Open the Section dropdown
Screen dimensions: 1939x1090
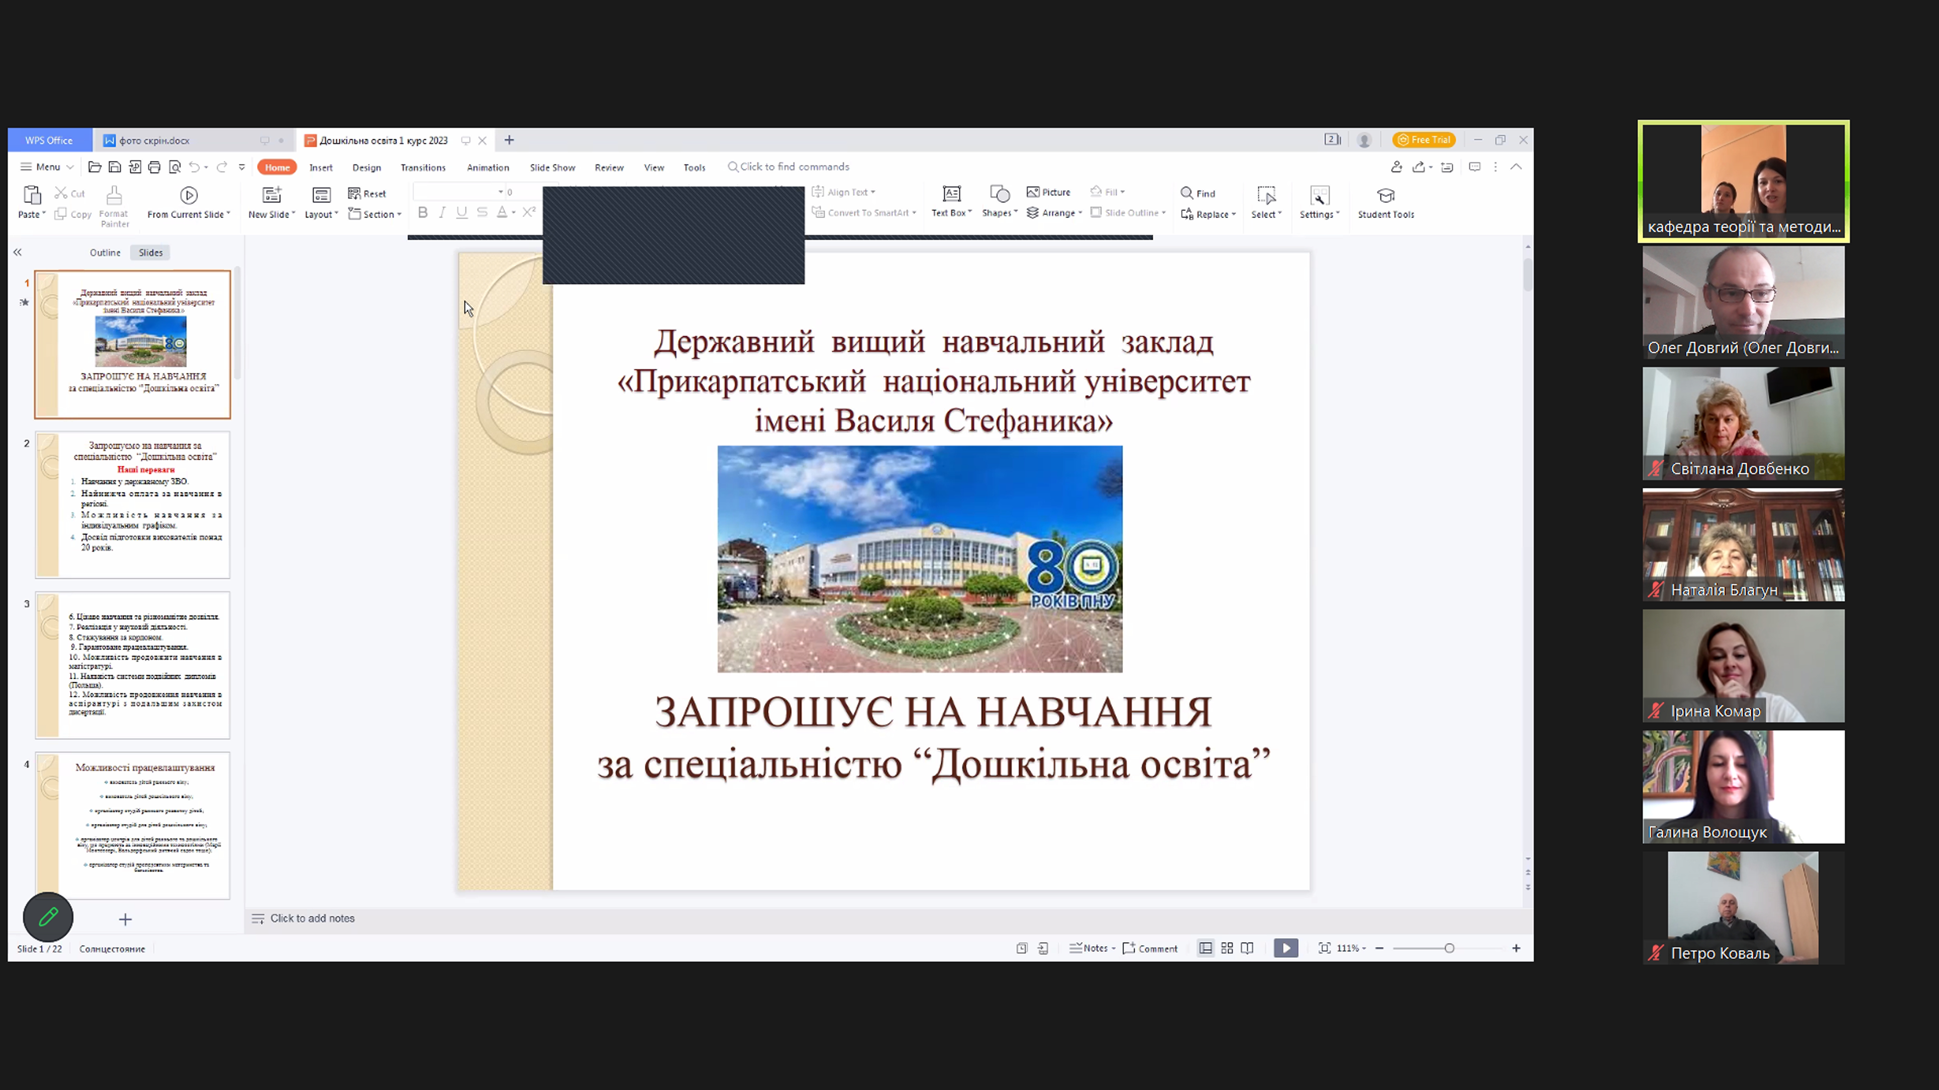(375, 214)
